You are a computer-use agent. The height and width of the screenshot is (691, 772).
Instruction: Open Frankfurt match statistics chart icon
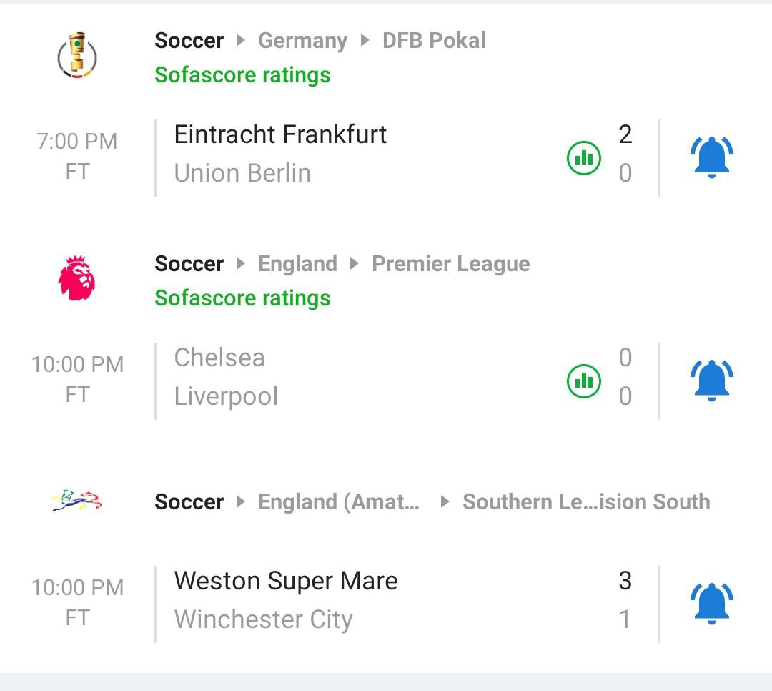(x=584, y=157)
